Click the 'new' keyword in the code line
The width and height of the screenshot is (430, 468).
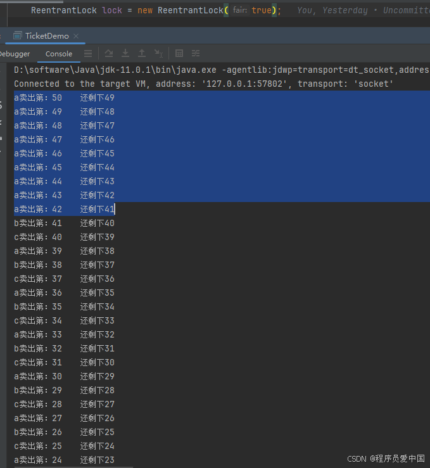click(x=145, y=10)
